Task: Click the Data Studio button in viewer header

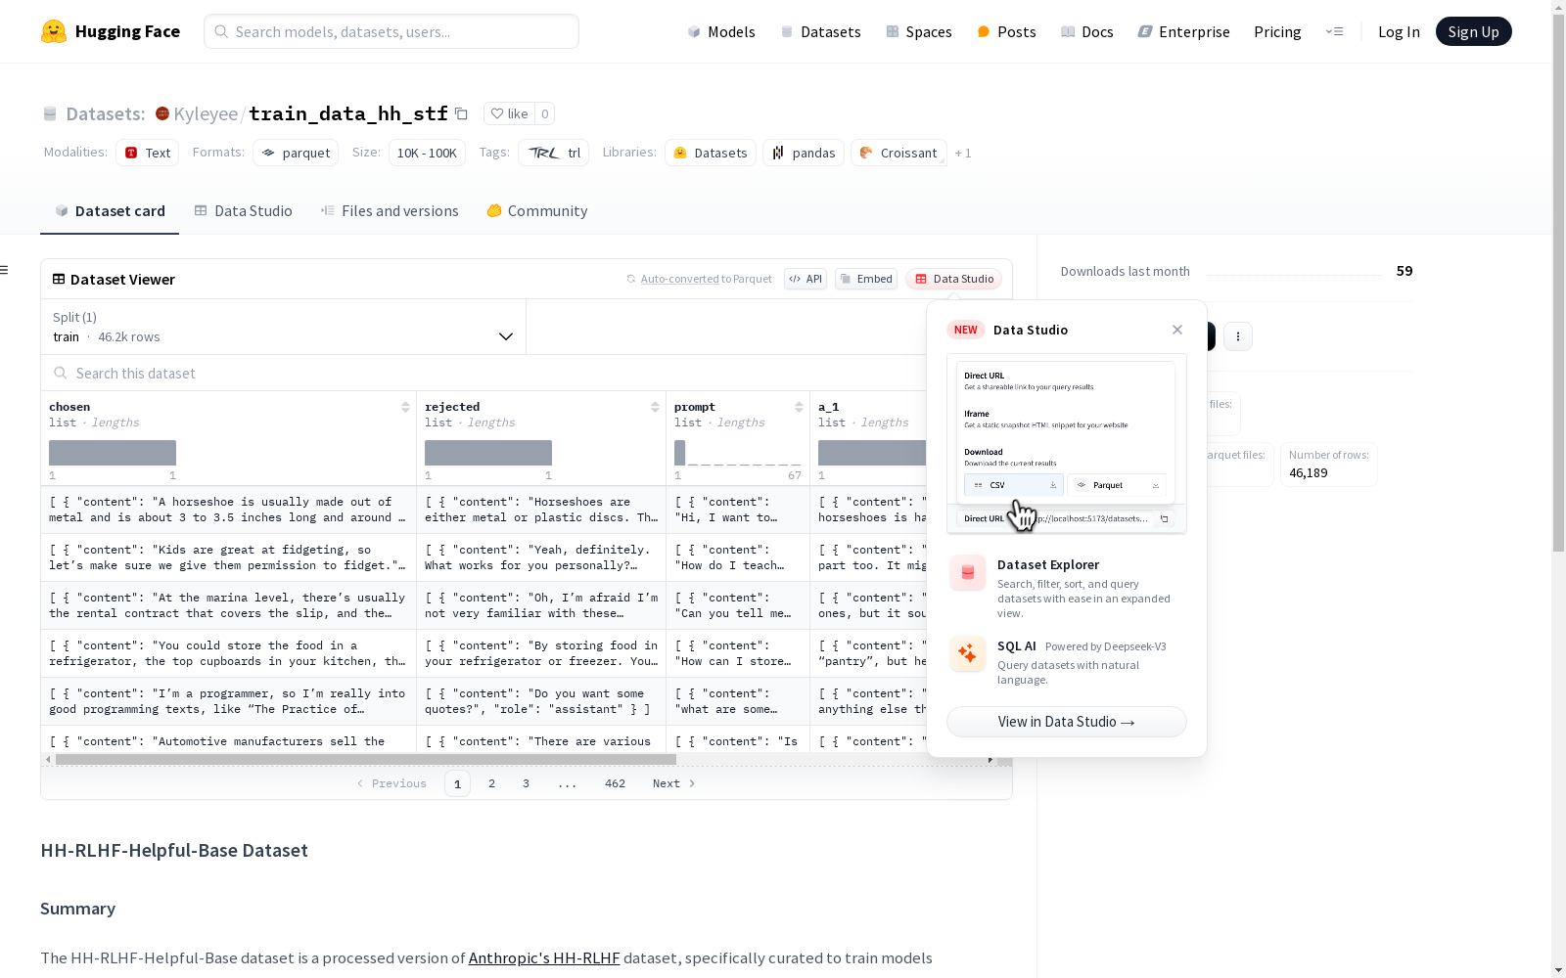Action: pos(954,279)
